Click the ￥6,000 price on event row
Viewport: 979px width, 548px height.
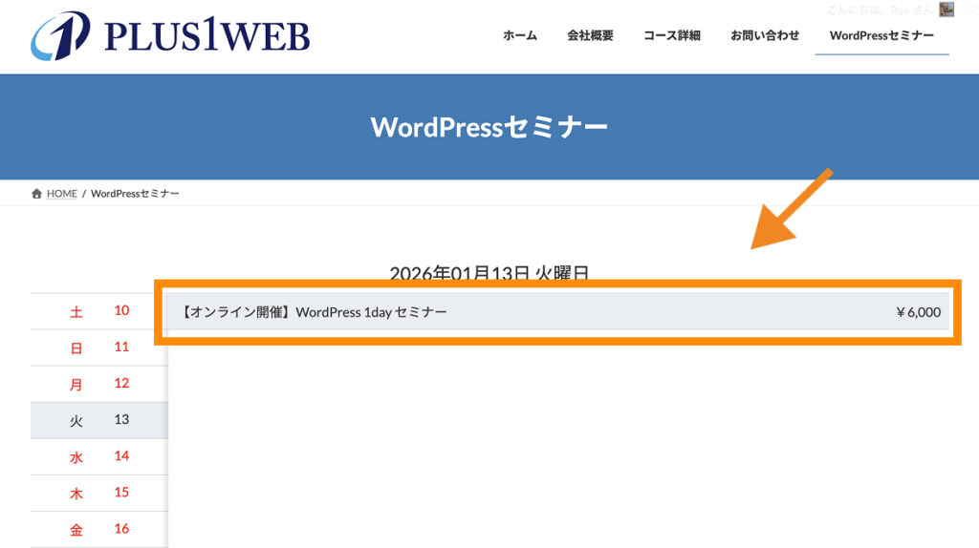(918, 312)
